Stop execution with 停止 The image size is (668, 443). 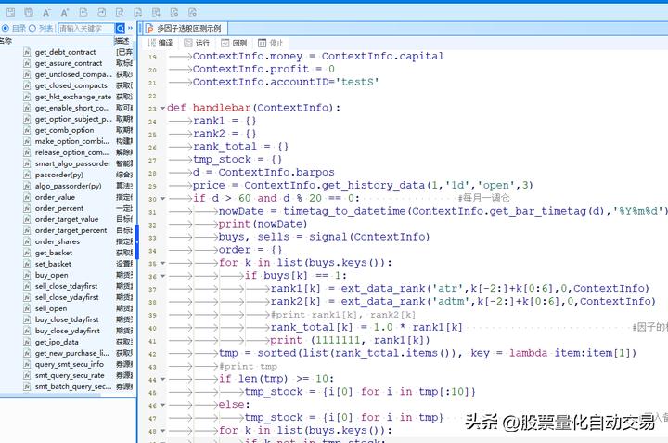coord(270,43)
